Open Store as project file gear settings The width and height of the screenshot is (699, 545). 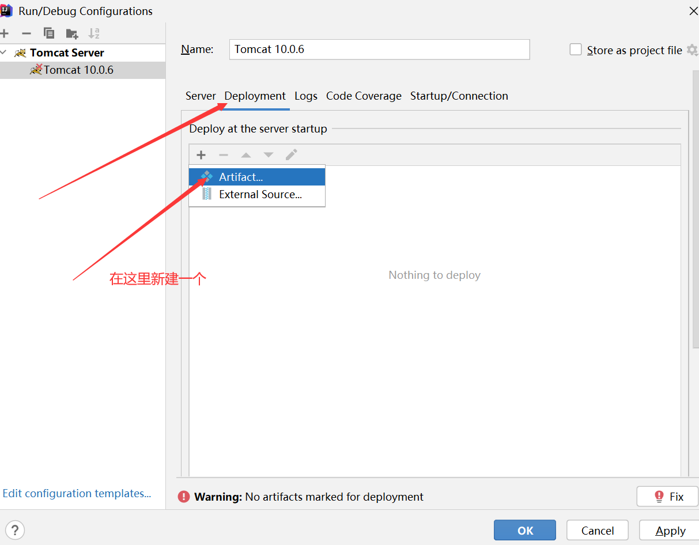coord(692,50)
